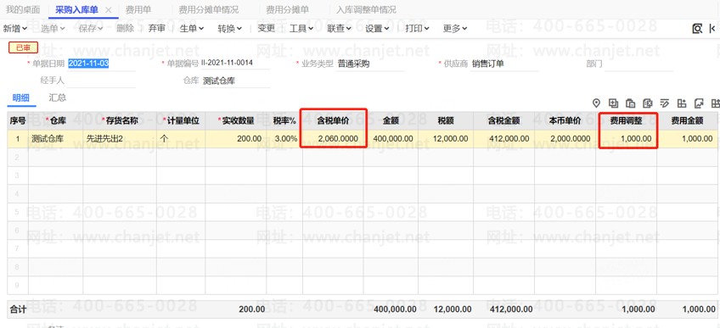Open the 保存 dropdown menu
The image size is (720, 328).
point(91,29)
